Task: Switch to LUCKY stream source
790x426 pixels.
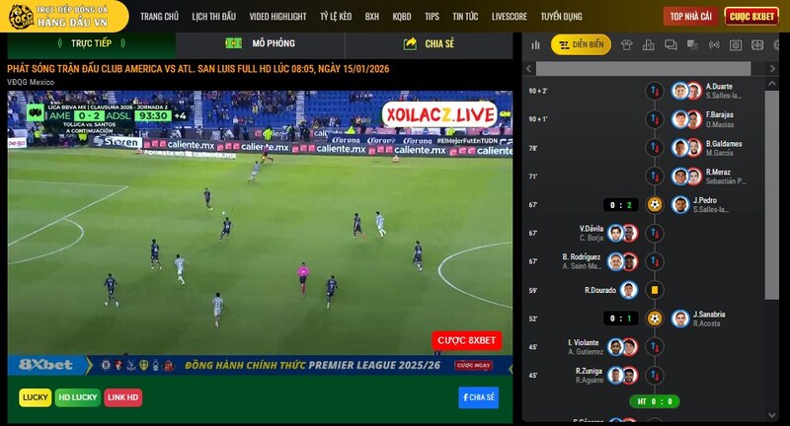Action: point(35,397)
